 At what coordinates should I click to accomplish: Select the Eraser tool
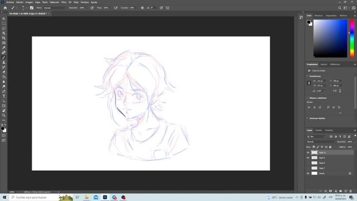click(4, 72)
